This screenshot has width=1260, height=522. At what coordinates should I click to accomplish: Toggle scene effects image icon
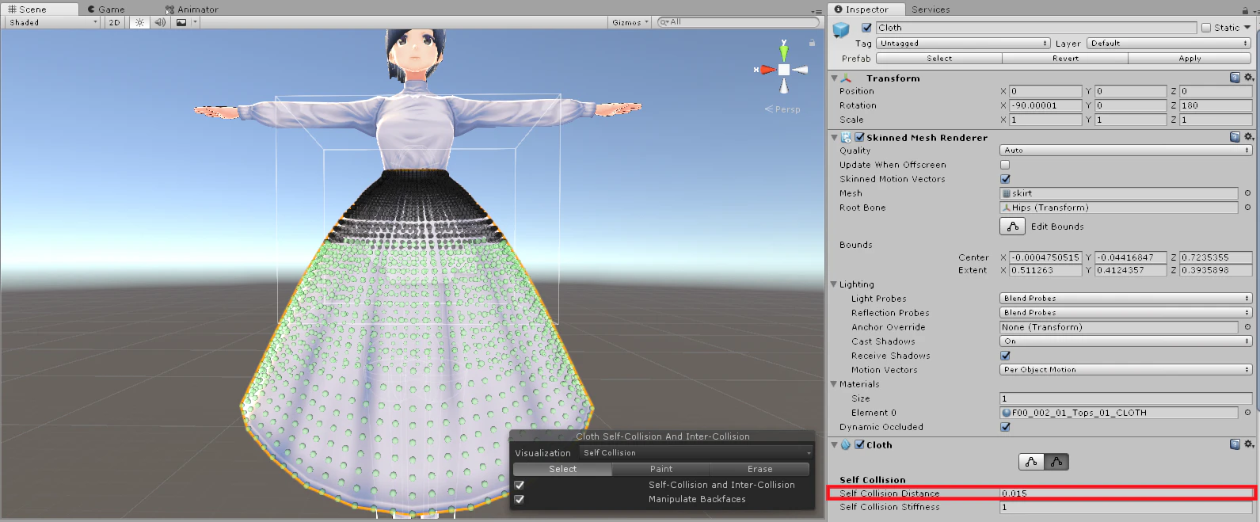pyautogui.click(x=181, y=22)
